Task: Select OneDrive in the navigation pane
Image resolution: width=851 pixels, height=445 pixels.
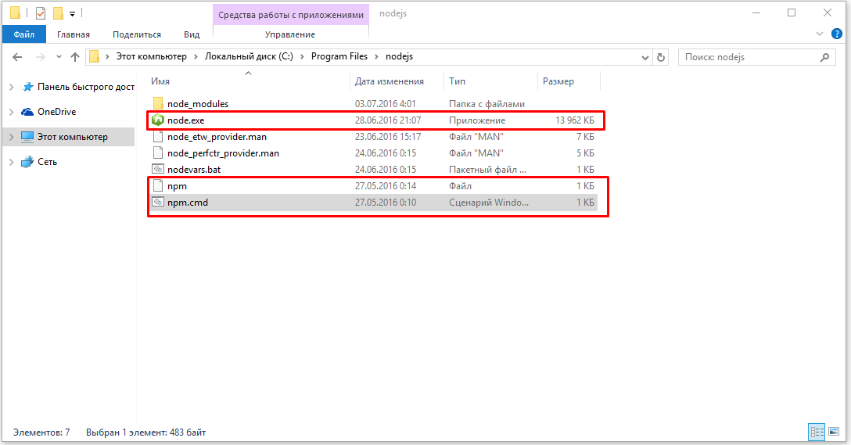Action: click(56, 112)
